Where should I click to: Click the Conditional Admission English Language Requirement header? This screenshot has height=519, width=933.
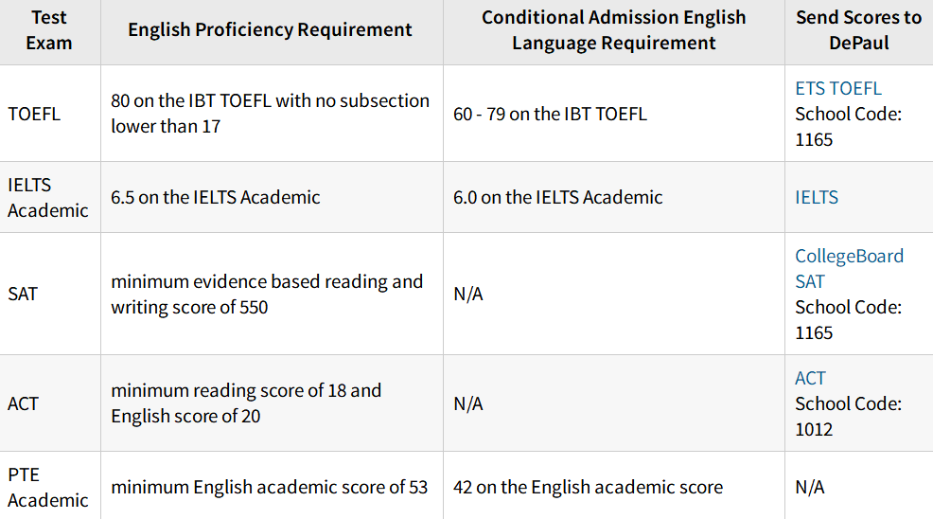point(613,30)
